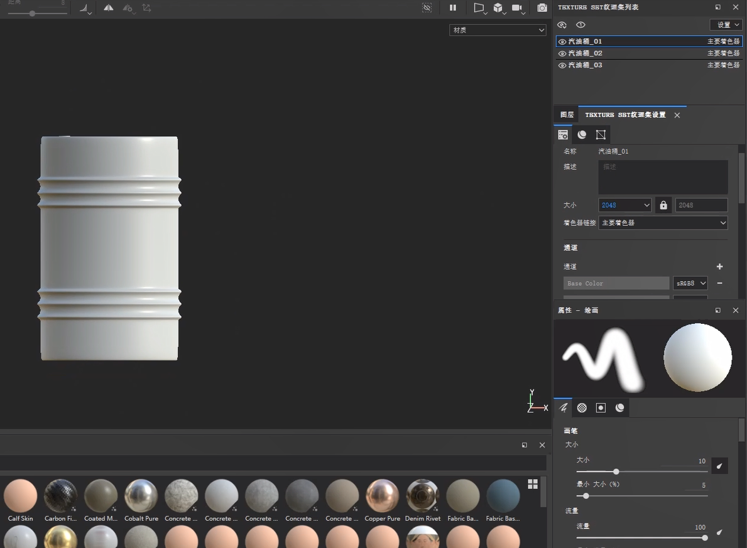
Task: Open the material tab in paint properties
Action: [x=620, y=408]
